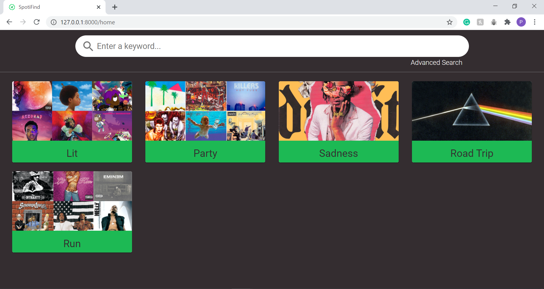Image resolution: width=544 pixels, height=289 pixels.
Task: Click the Road Trip prism cover thumbnail
Action: click(472, 111)
